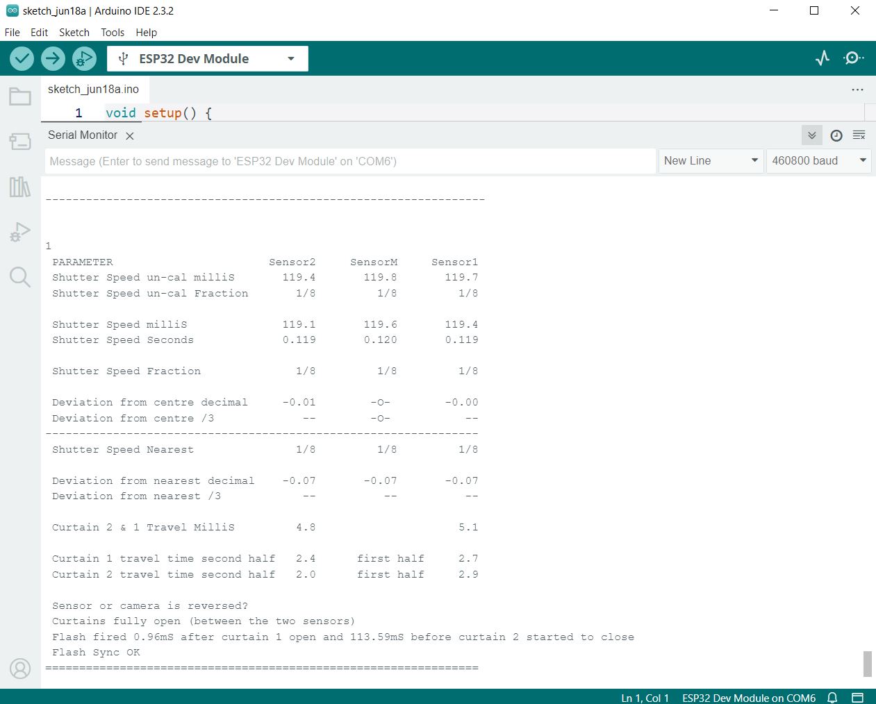This screenshot has height=704, width=876.
Task: Close the Serial Monitor tab
Action: point(130,136)
